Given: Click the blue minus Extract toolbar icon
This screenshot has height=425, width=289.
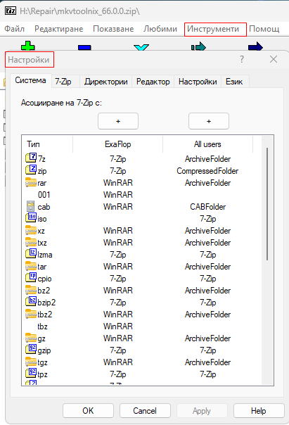Looking at the screenshot, I should [x=84, y=48].
